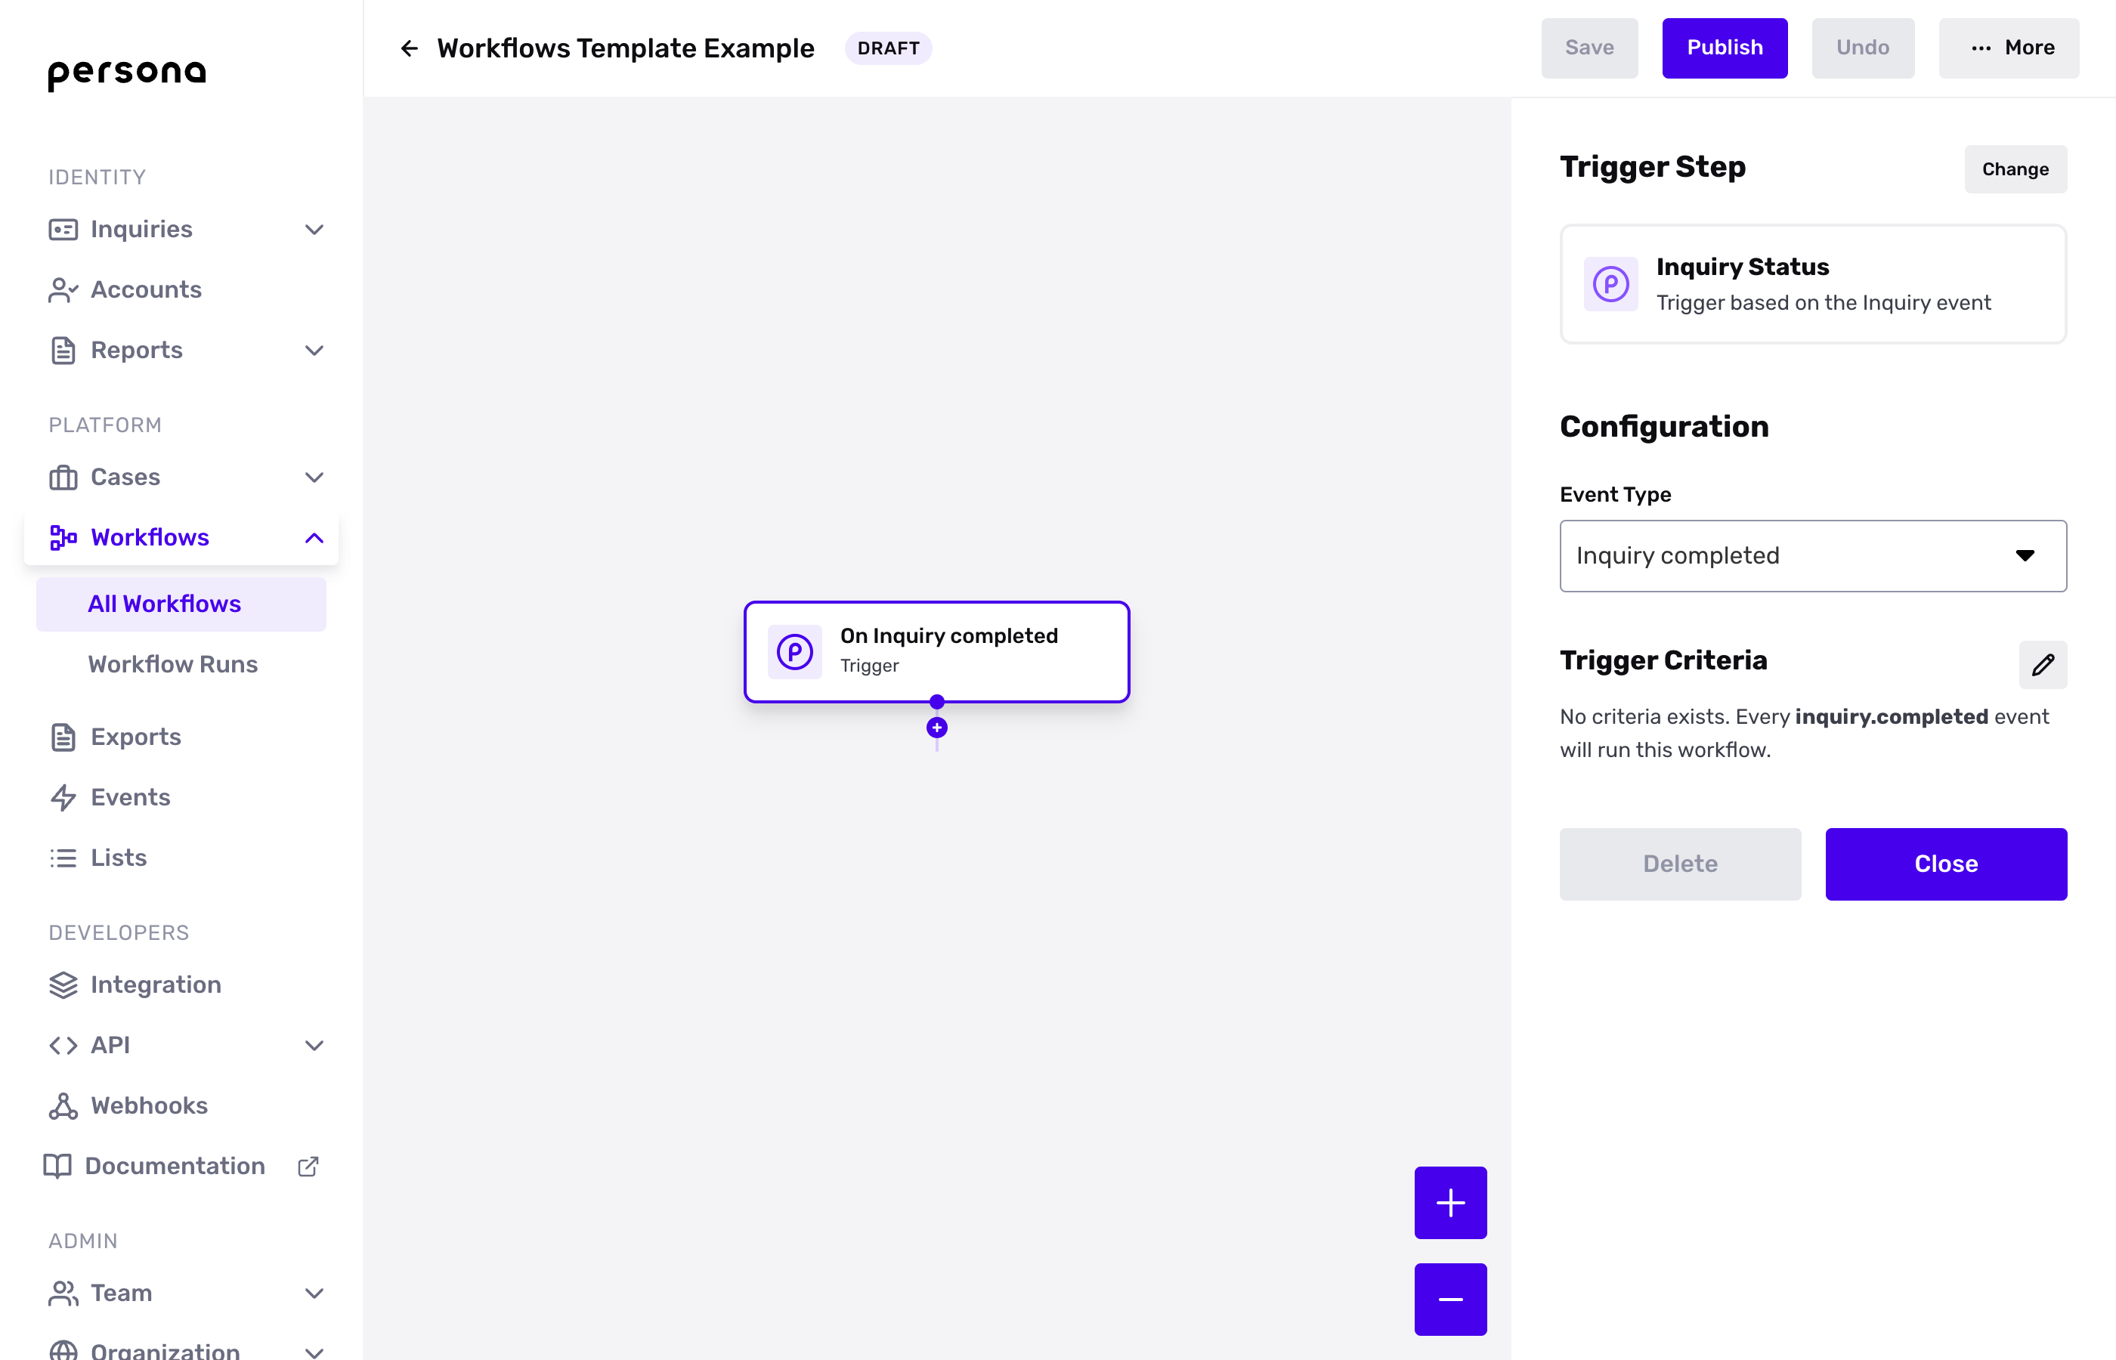Select the On Inquiry completed trigger node

point(936,651)
